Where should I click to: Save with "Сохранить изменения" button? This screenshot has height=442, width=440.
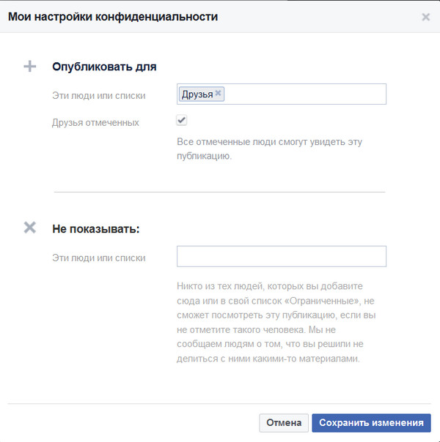point(371,423)
